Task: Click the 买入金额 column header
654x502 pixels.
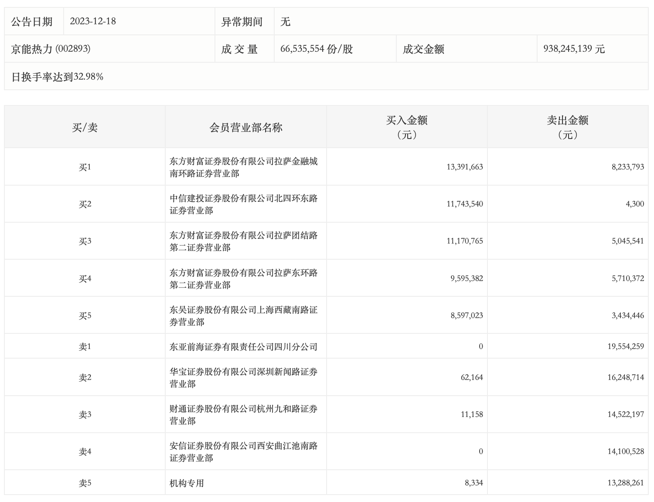Action: [x=407, y=127]
